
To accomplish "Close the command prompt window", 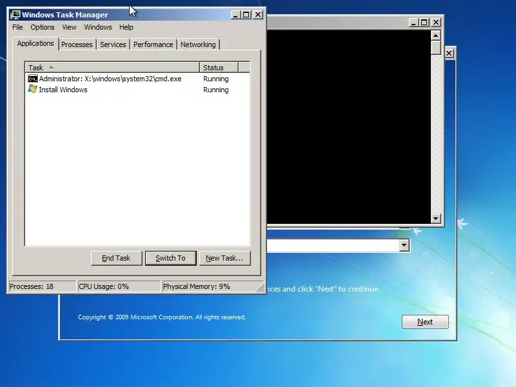I will click(x=436, y=23).
